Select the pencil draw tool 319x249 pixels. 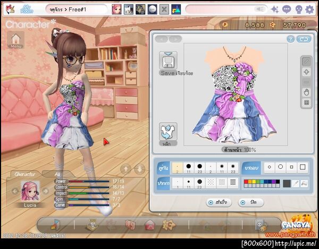point(306,62)
